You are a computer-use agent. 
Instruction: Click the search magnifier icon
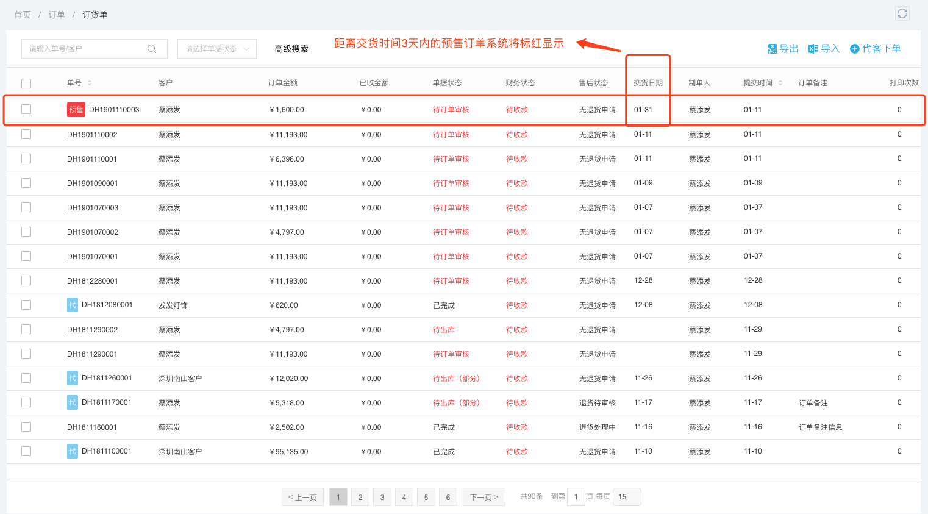coord(151,48)
